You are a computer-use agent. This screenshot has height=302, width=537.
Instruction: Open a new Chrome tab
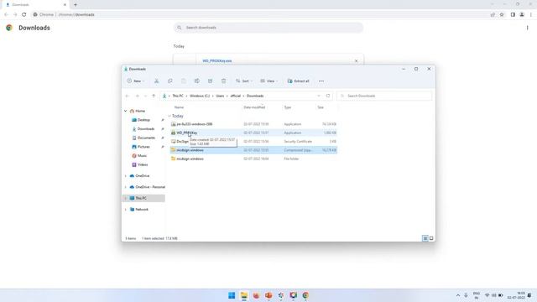tap(76, 5)
